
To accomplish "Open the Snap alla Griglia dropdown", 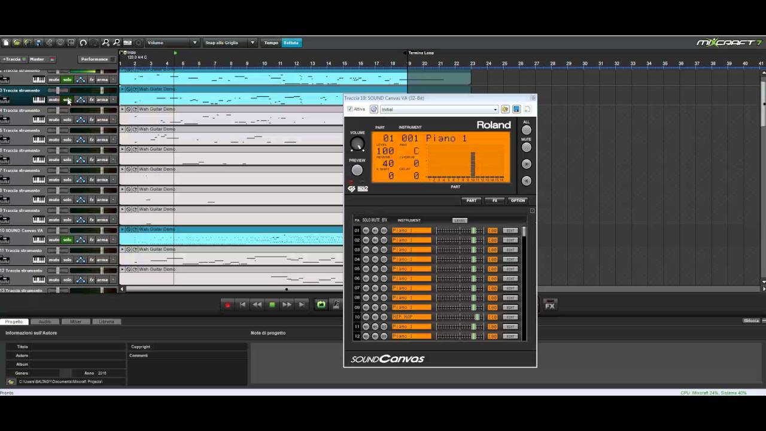I will tap(230, 43).
